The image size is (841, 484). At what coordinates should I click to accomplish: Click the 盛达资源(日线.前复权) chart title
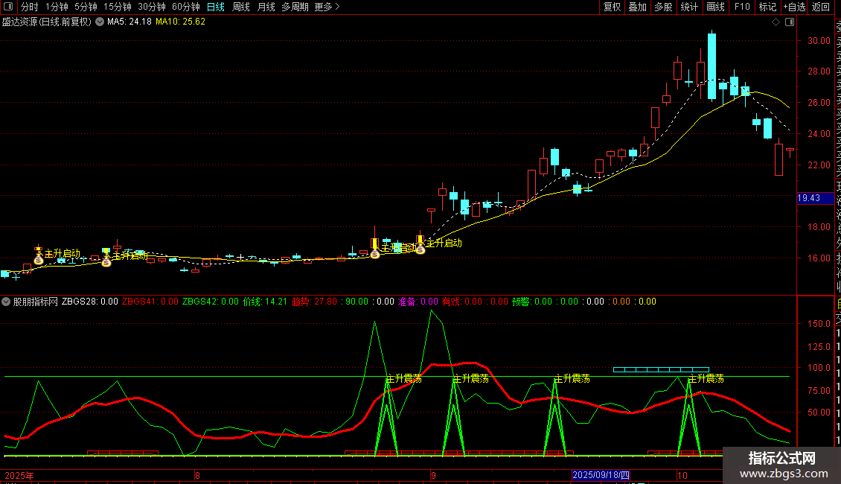pyautogui.click(x=47, y=22)
